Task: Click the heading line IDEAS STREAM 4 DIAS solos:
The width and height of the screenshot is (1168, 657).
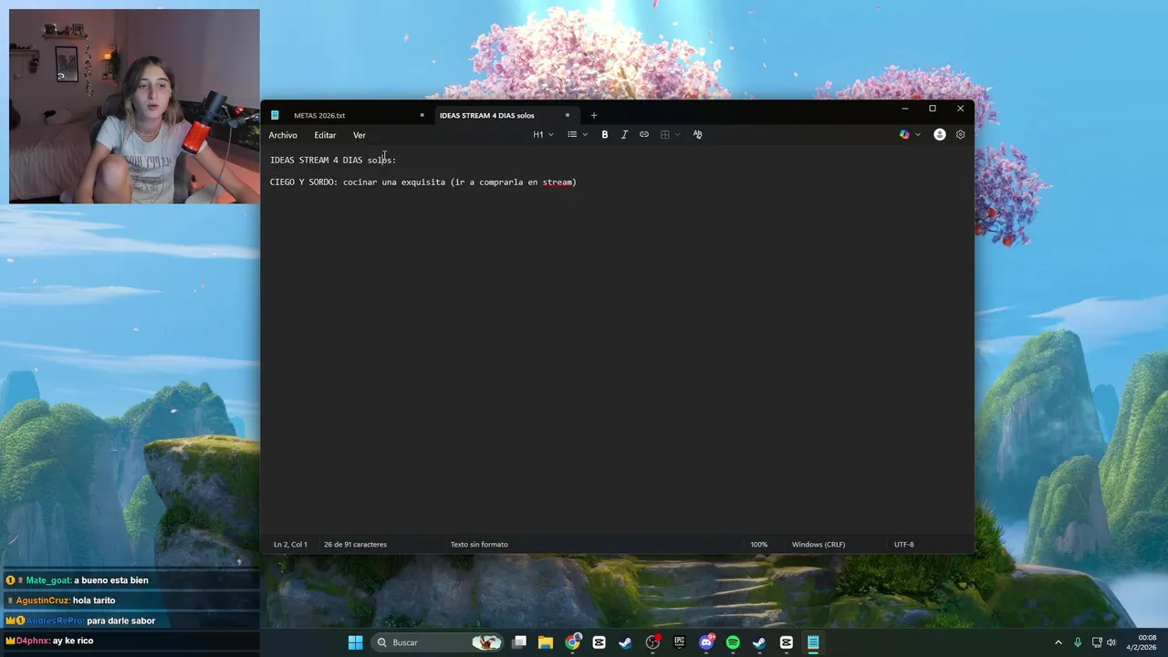Action: [x=333, y=160]
